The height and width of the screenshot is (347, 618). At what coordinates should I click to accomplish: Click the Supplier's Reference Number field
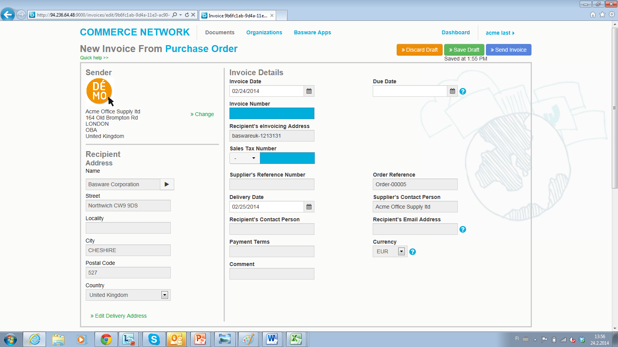click(272, 184)
